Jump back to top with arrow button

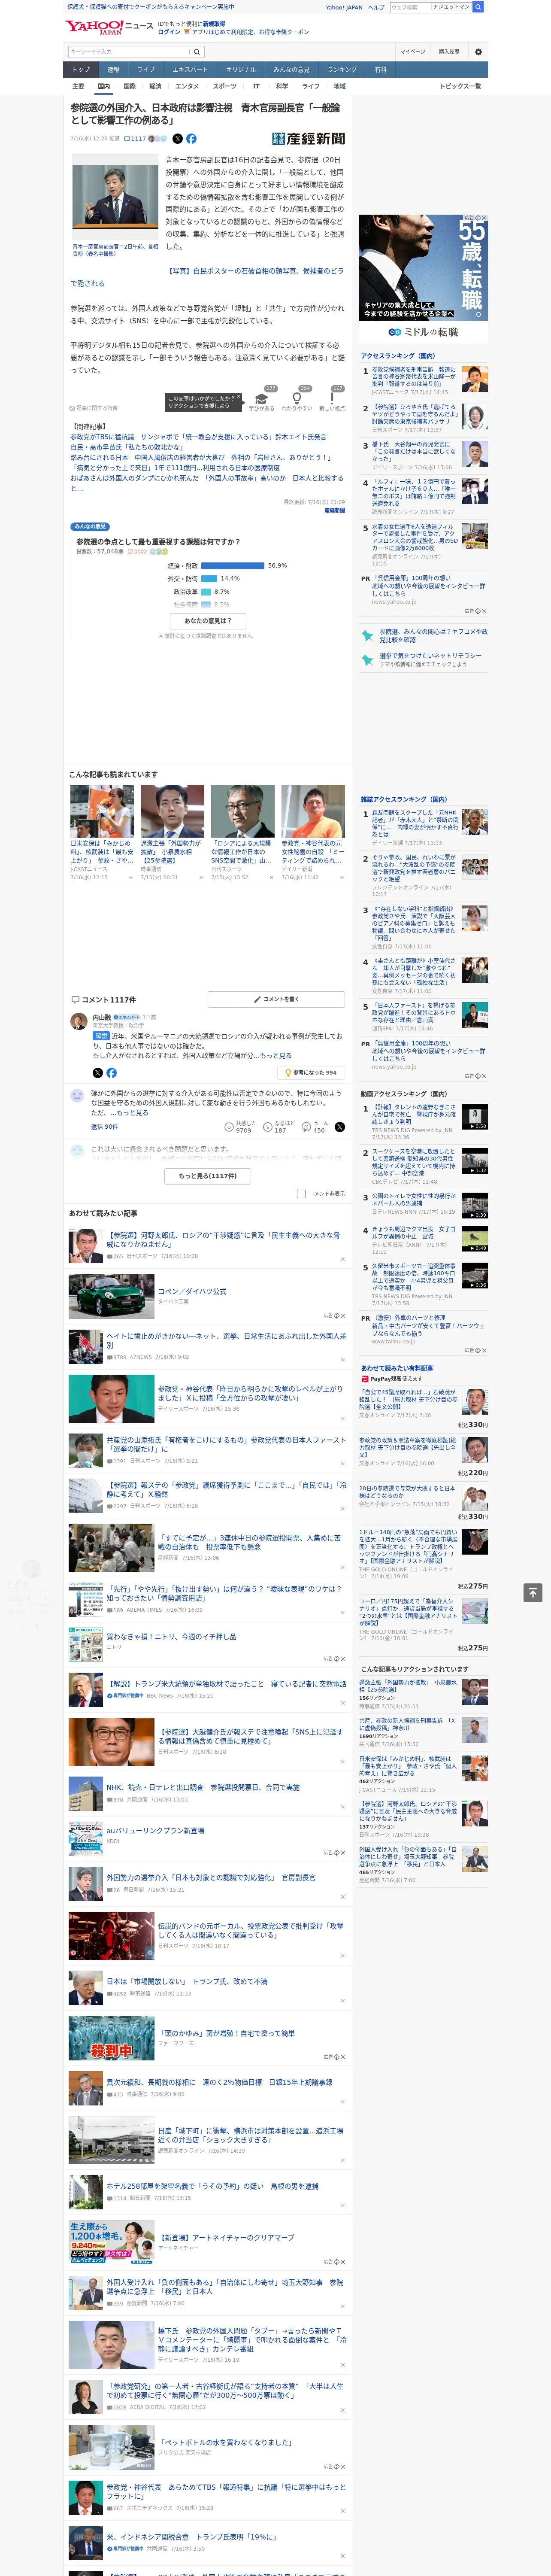533,1593
